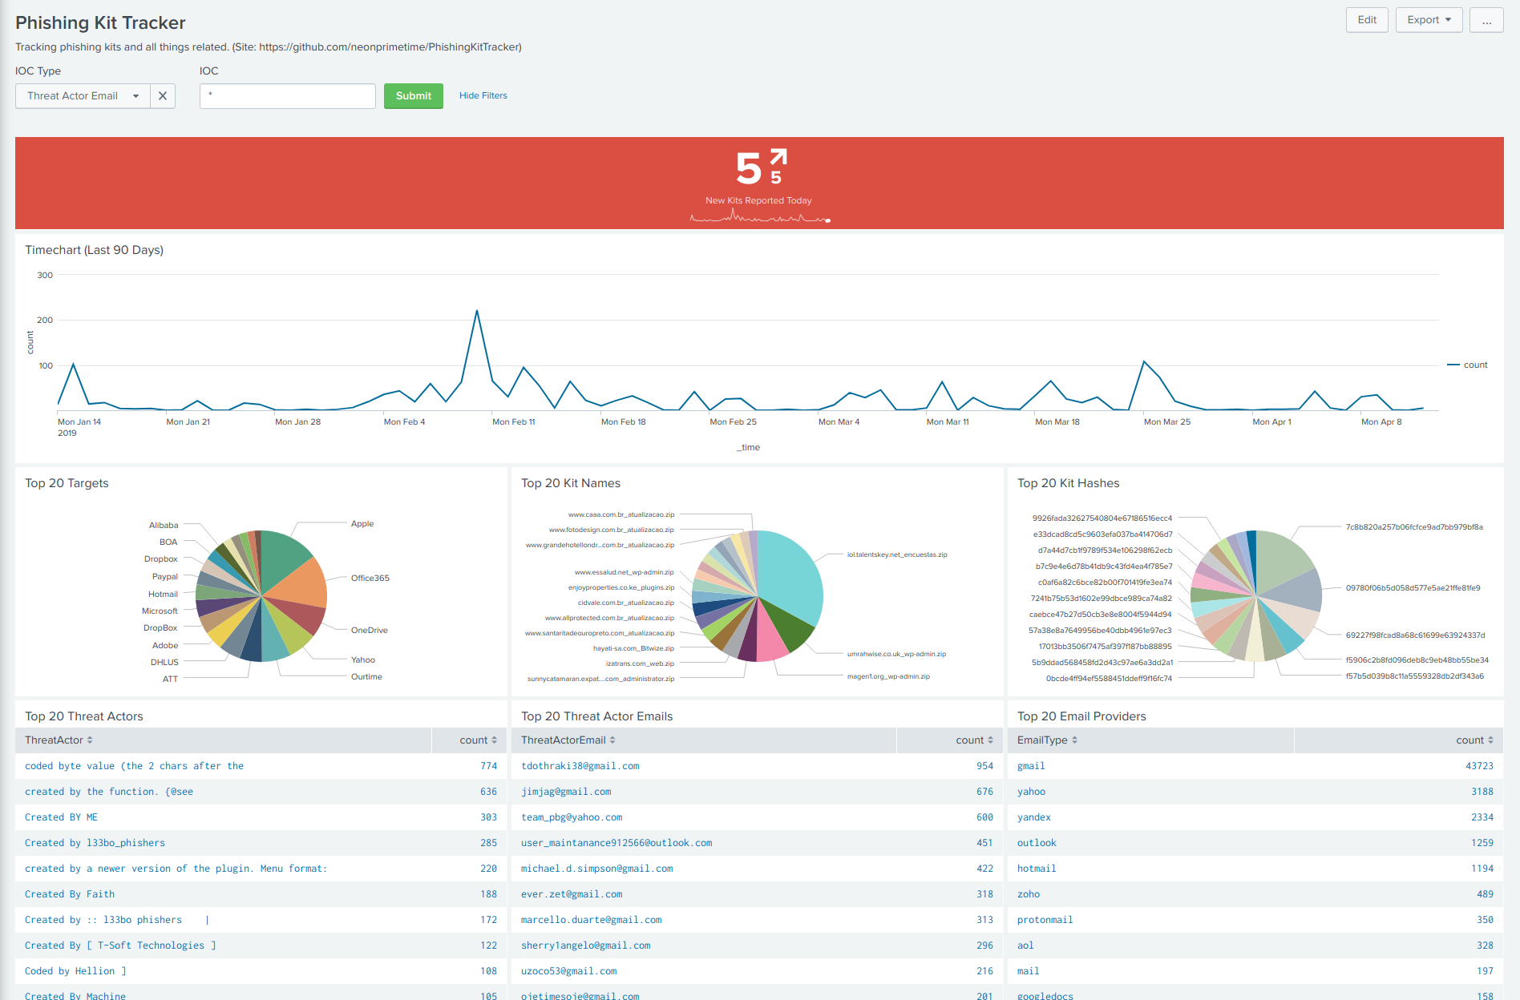Click the IOC text input field

[288, 96]
